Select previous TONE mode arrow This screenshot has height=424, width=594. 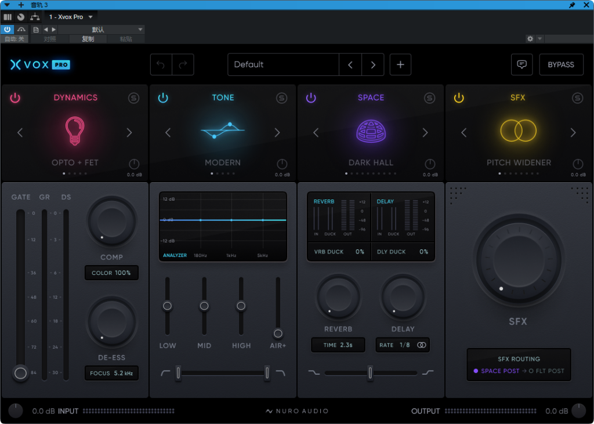click(x=168, y=133)
